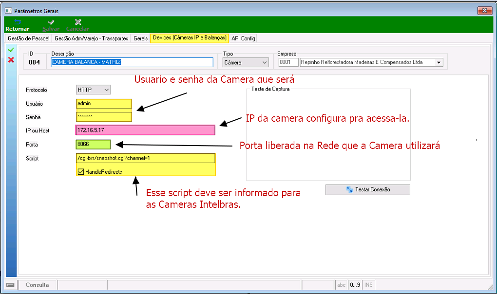Toggle the HandleRedirects checkbox
The width and height of the screenshot is (497, 294).
[x=81, y=172]
